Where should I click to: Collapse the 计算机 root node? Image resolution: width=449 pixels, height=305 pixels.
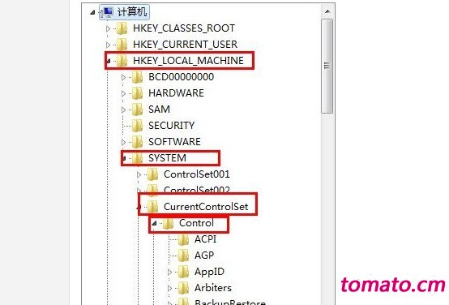pyautogui.click(x=92, y=12)
